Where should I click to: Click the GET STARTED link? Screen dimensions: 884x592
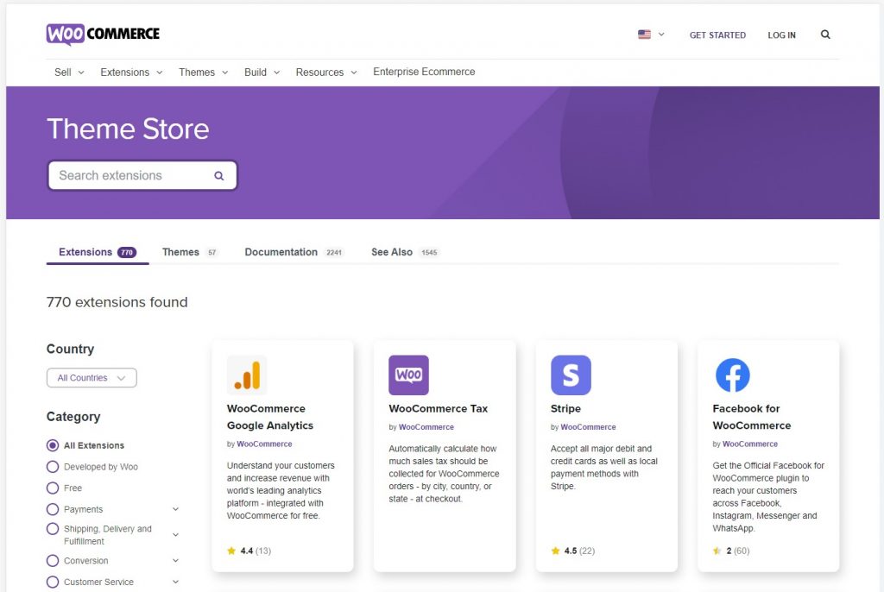pyautogui.click(x=717, y=35)
